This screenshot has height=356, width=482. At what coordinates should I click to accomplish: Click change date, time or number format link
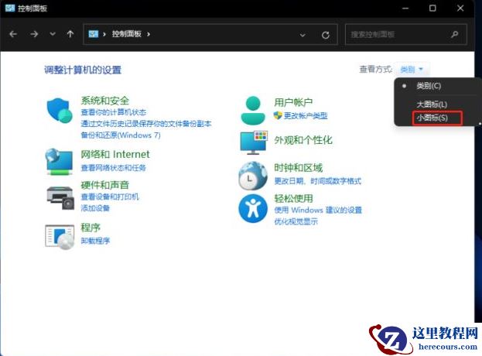point(317,181)
